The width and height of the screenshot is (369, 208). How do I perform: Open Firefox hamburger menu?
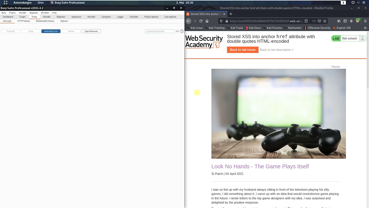(x=365, y=21)
